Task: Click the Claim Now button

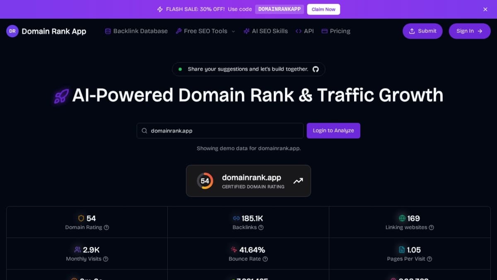Action: (323, 9)
